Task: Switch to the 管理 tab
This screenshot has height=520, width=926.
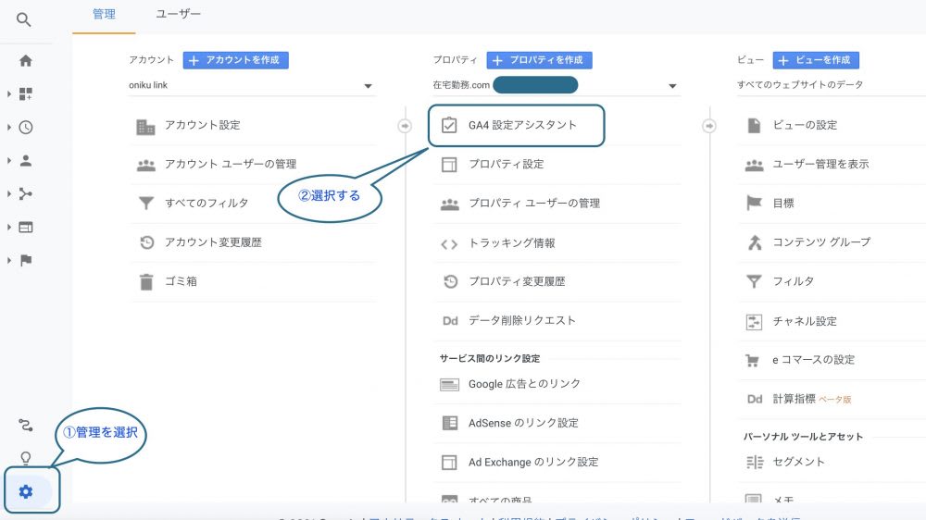Action: (104, 14)
